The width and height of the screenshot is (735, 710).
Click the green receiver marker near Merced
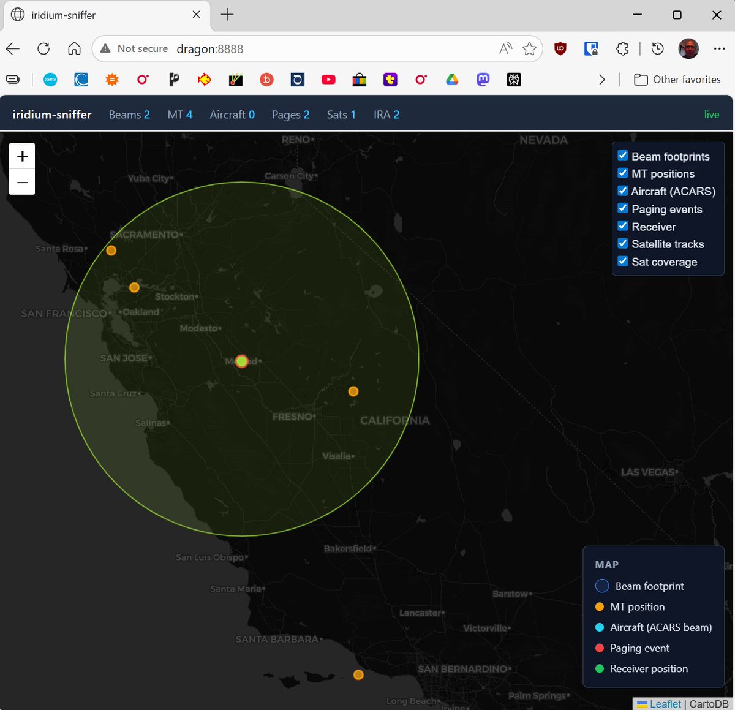coord(241,361)
